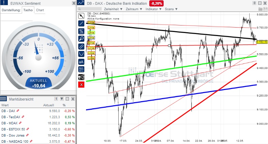Sort by the Aktuell column header
The image size is (268, 144).
point(49,105)
